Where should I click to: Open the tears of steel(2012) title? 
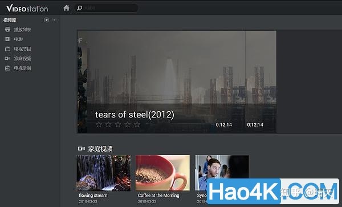(x=135, y=115)
